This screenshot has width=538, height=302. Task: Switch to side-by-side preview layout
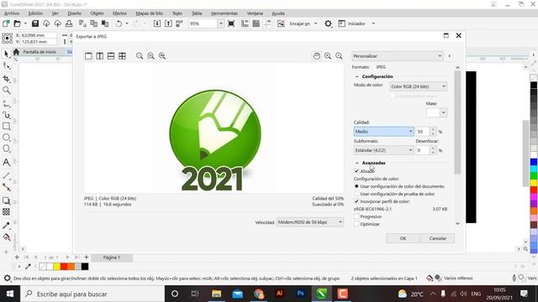pyautogui.click(x=99, y=56)
